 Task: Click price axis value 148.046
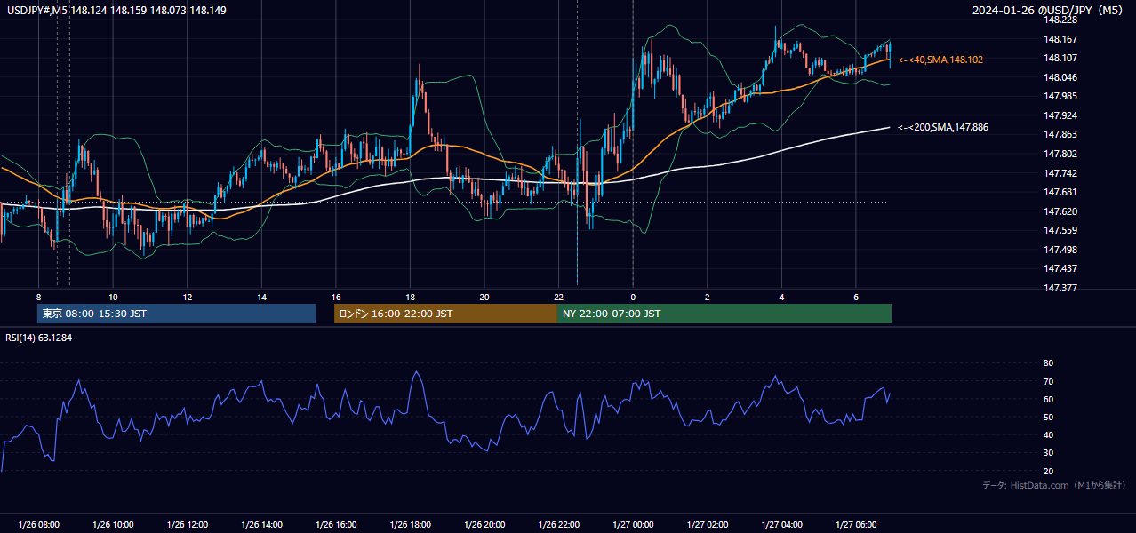point(1060,77)
